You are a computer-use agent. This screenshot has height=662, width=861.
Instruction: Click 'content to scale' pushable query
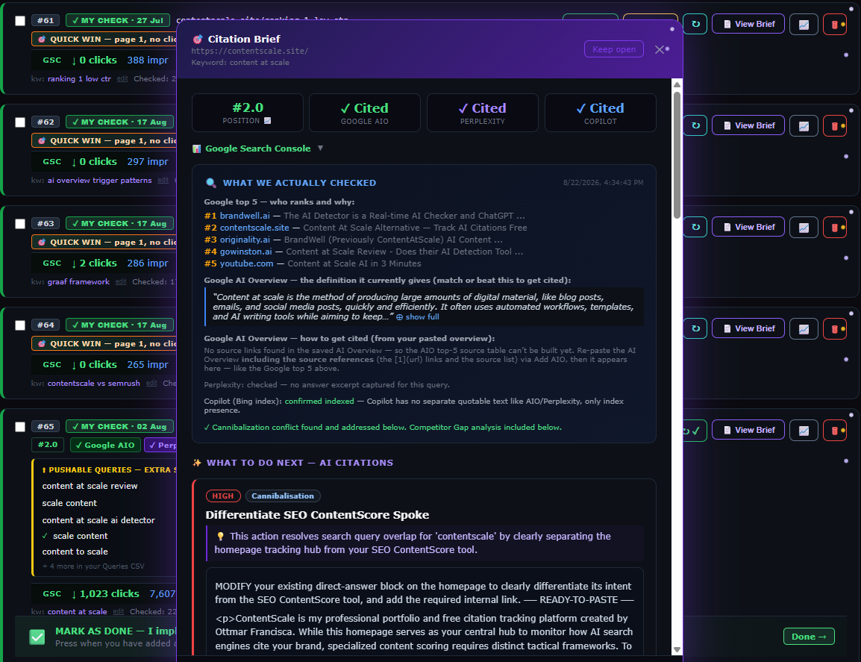click(75, 552)
